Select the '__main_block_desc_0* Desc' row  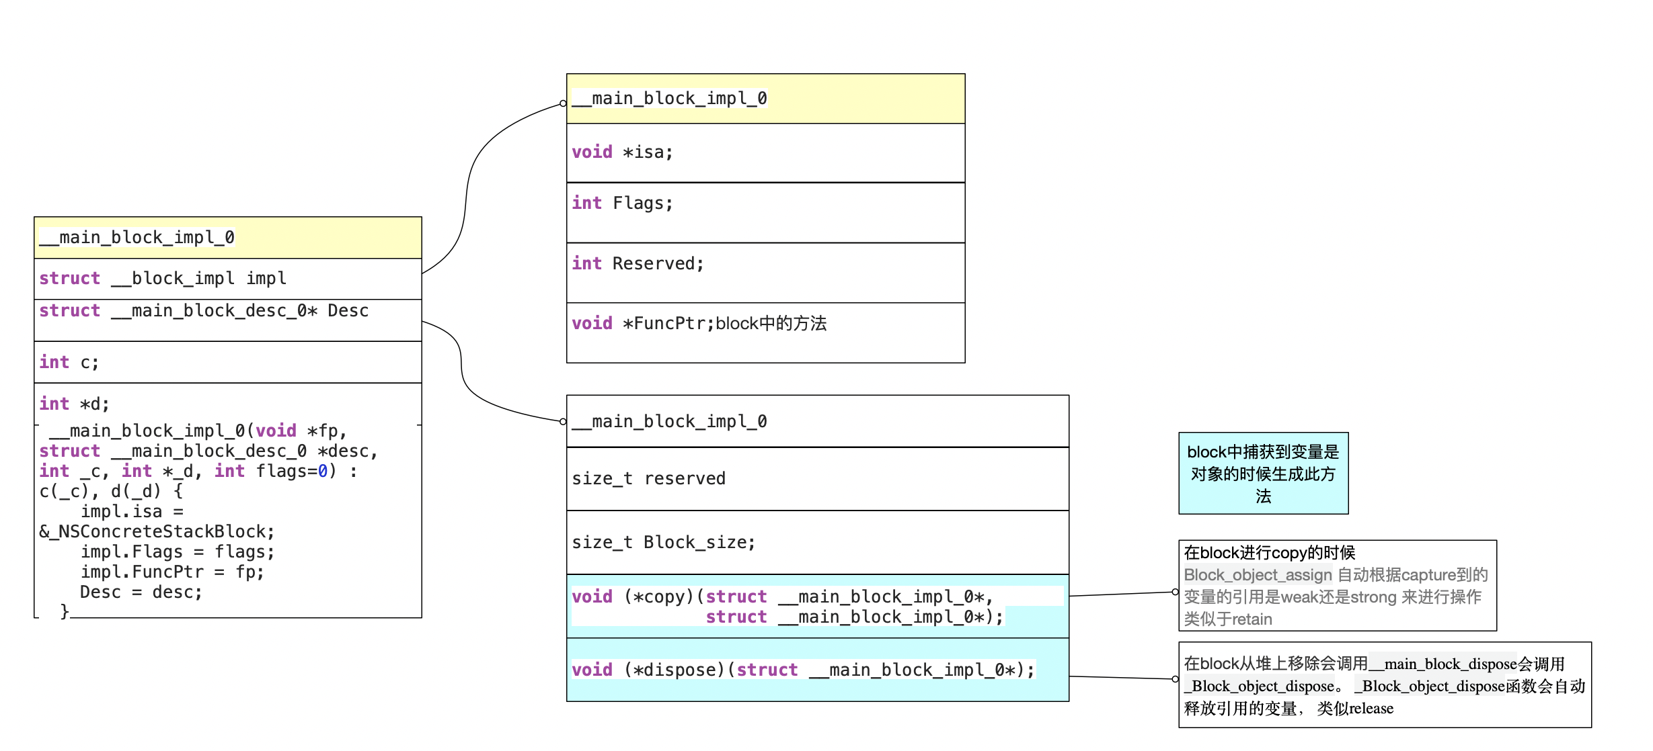(x=227, y=320)
